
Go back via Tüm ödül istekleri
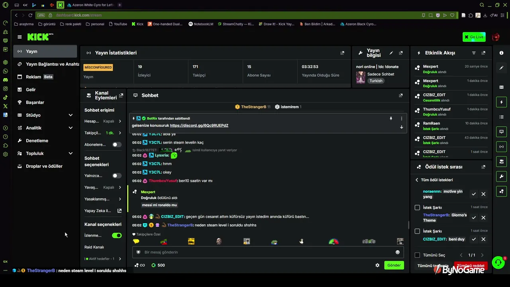click(434, 180)
